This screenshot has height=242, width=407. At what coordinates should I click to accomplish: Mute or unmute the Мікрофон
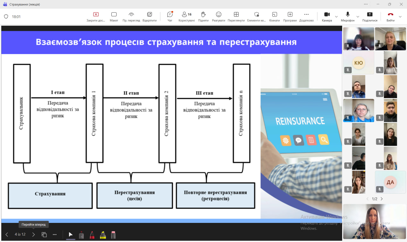[x=348, y=16]
